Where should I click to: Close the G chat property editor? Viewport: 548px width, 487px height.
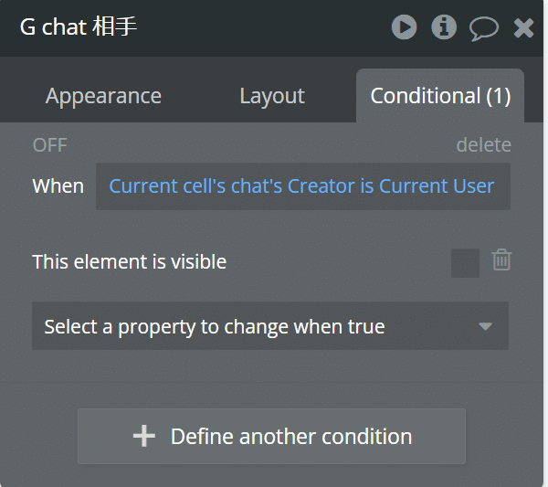point(523,28)
